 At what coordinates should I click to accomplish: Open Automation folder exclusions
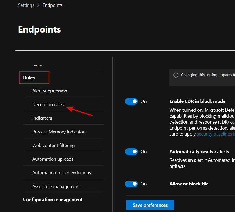tap(61, 173)
